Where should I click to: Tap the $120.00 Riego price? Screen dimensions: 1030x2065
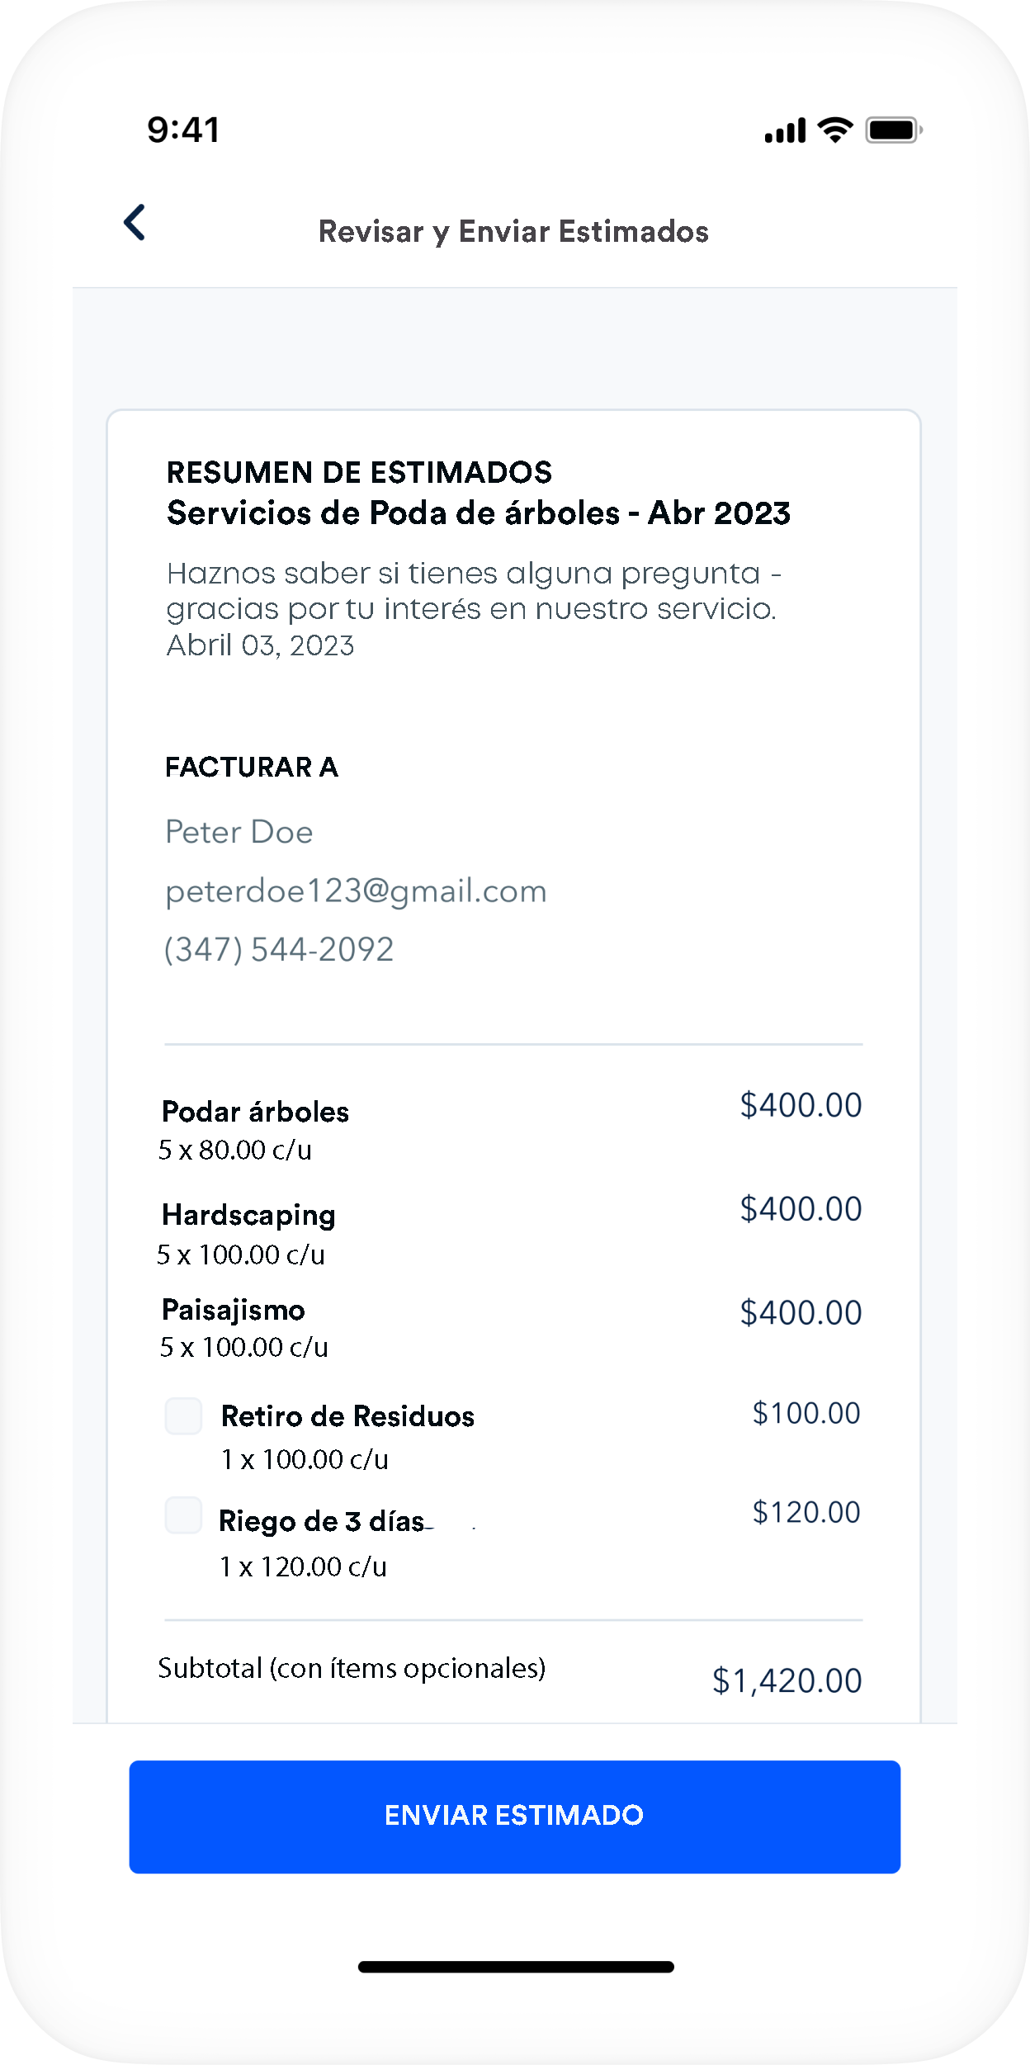(x=806, y=1512)
